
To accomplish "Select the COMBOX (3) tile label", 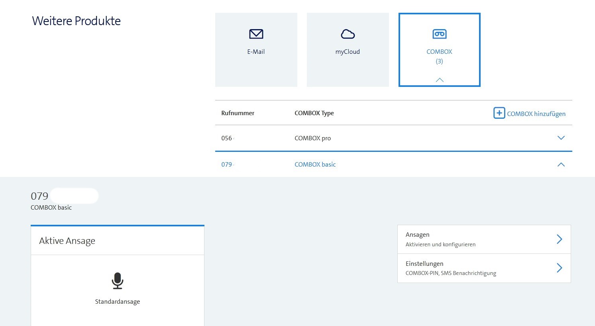I will click(x=439, y=56).
